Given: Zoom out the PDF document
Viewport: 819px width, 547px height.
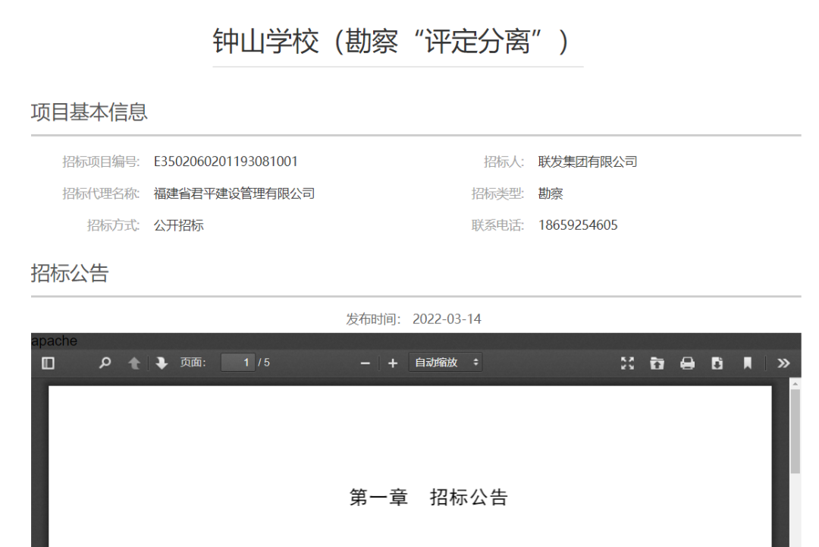Looking at the screenshot, I should (x=366, y=363).
